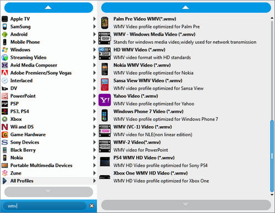
Task: Click the HD WMV Video filmstrip icon
Action: click(105, 54)
